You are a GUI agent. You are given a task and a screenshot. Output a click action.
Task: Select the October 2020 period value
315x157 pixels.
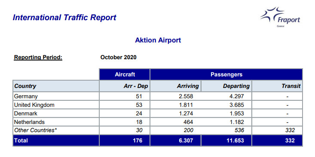coord(118,57)
